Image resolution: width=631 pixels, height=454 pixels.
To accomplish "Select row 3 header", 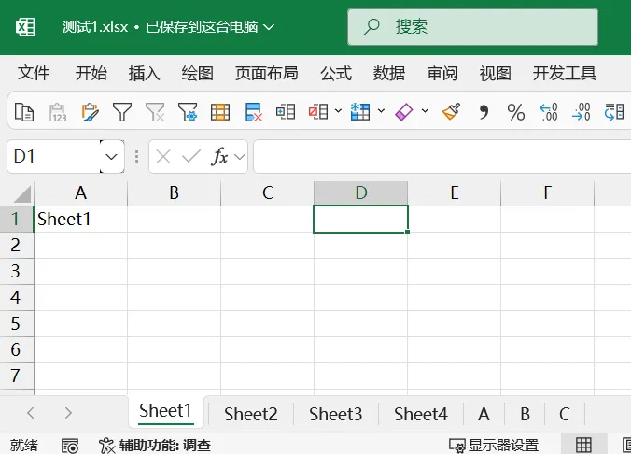I will pyautogui.click(x=17, y=271).
